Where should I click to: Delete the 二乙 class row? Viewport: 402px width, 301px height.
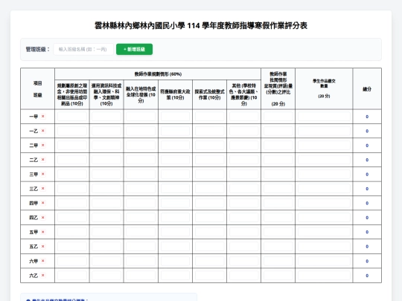point(43,160)
